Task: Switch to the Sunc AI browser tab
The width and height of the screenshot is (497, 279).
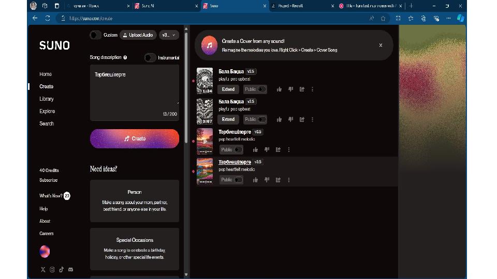Action: (165, 6)
